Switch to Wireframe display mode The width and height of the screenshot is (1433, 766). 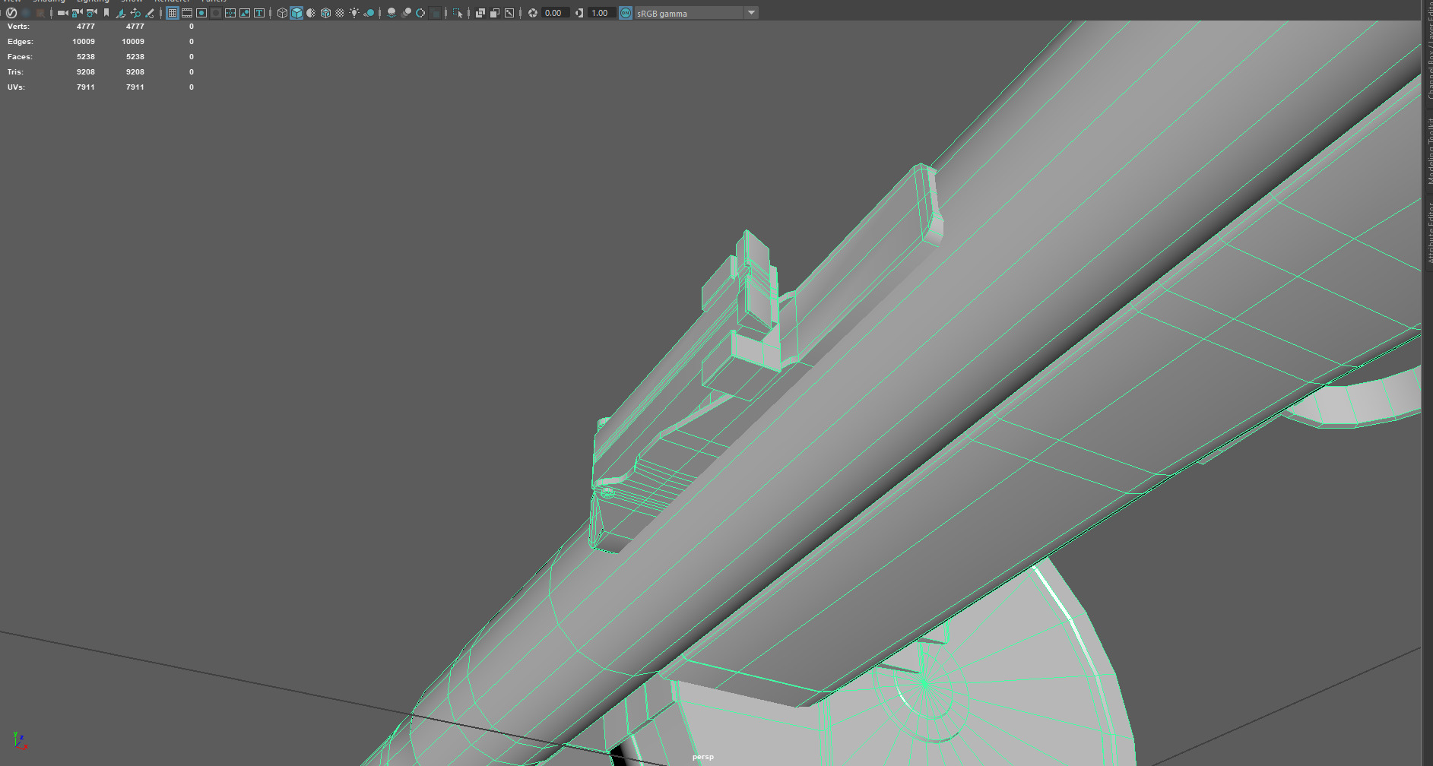(282, 13)
